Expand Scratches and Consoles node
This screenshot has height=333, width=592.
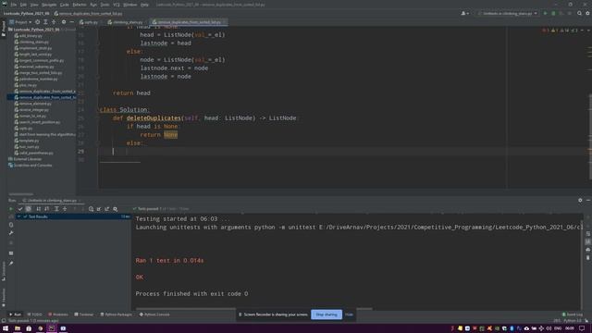31,165
